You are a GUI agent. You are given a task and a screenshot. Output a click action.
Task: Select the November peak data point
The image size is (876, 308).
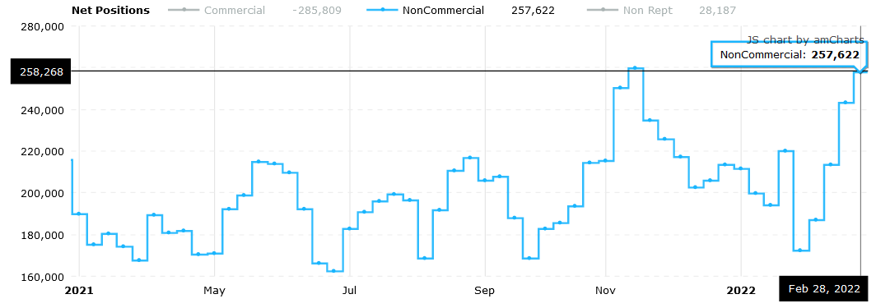tap(636, 68)
